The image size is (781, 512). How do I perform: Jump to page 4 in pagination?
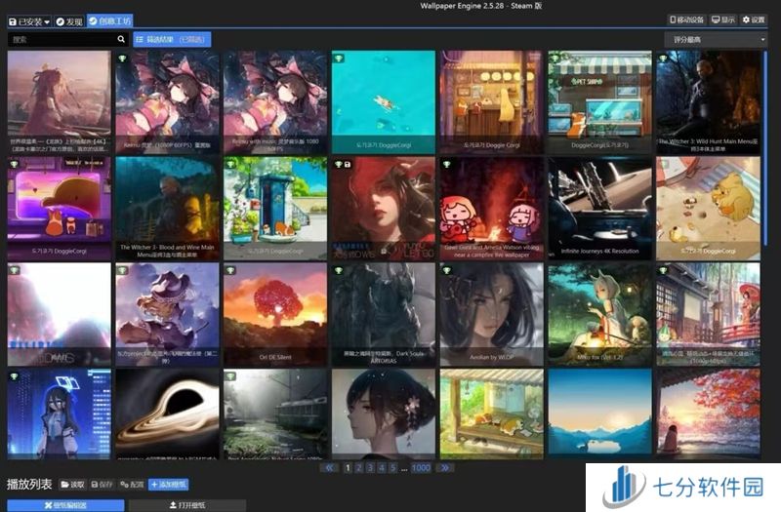(382, 468)
